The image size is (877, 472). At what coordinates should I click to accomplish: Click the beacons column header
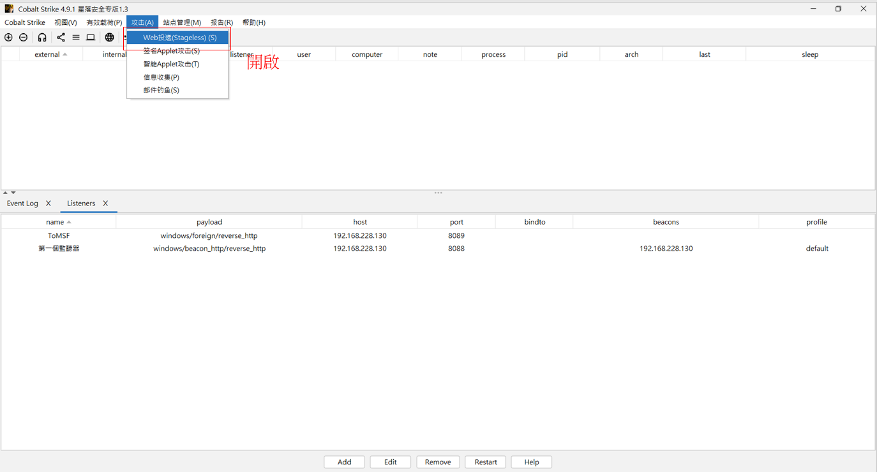(666, 222)
